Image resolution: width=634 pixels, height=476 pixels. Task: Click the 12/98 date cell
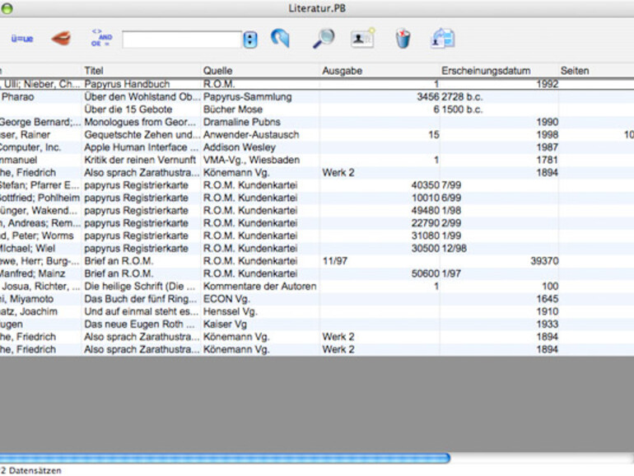coord(454,248)
